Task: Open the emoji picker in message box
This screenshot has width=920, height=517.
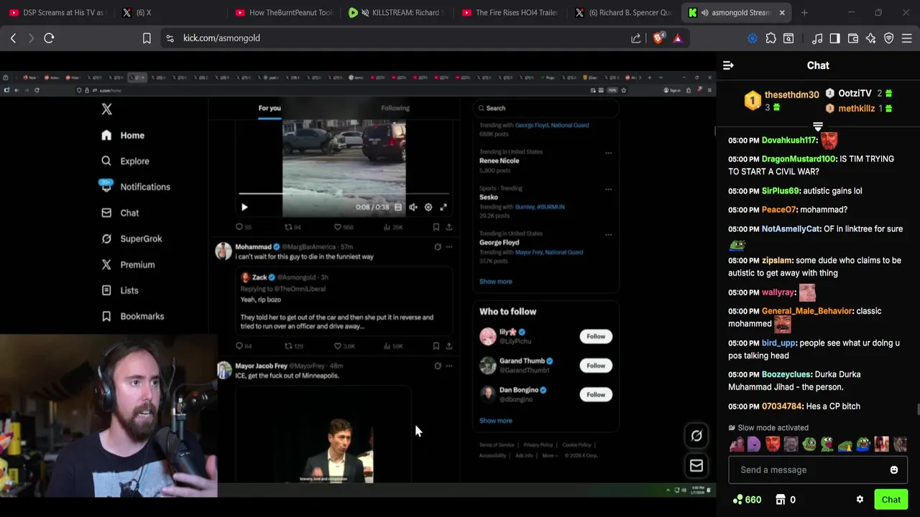Action: click(x=894, y=470)
